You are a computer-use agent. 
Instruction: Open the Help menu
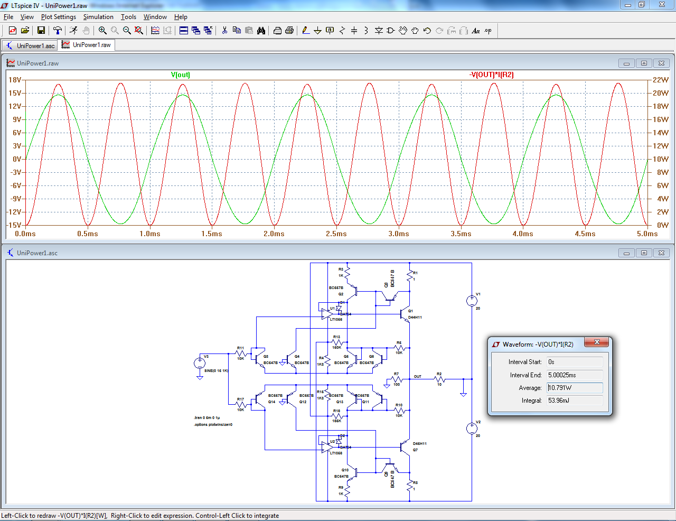click(181, 17)
